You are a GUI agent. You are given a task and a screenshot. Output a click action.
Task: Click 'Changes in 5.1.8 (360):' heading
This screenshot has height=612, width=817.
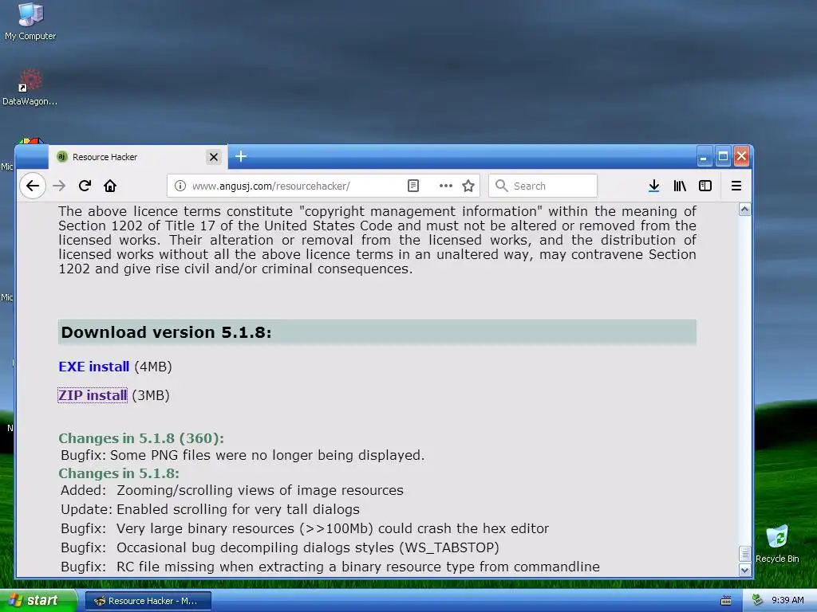141,438
